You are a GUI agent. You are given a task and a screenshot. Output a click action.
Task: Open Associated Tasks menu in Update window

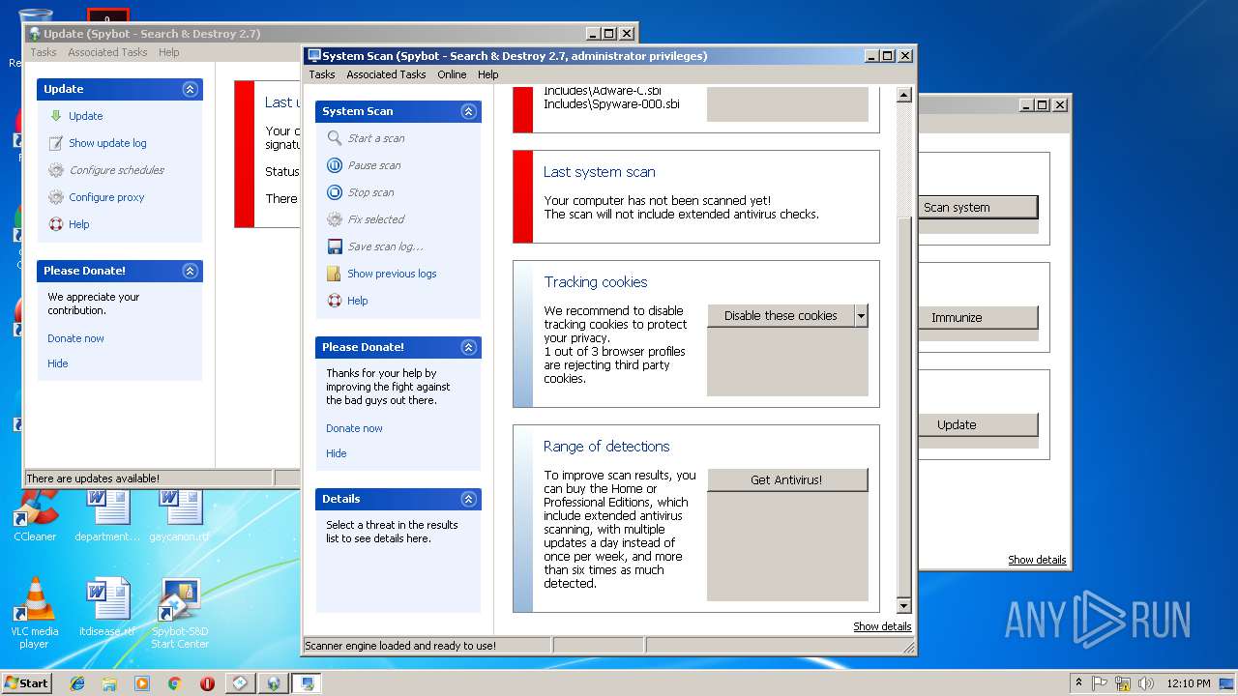coord(107,52)
